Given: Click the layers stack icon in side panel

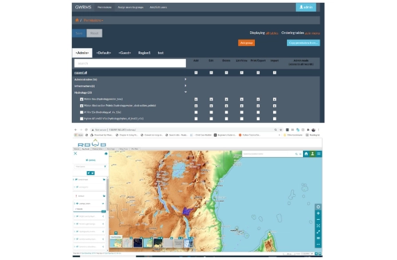Looking at the screenshot, I should (106, 154).
